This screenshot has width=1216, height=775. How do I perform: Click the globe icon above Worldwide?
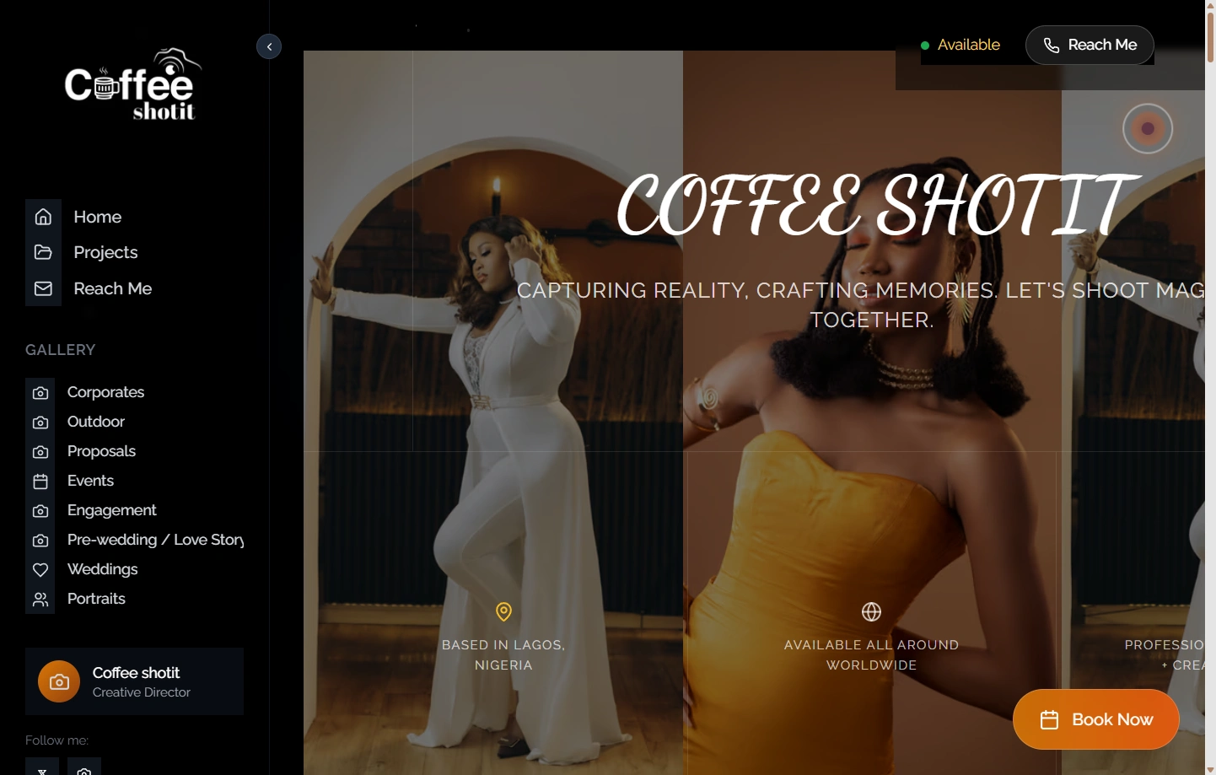point(871,611)
